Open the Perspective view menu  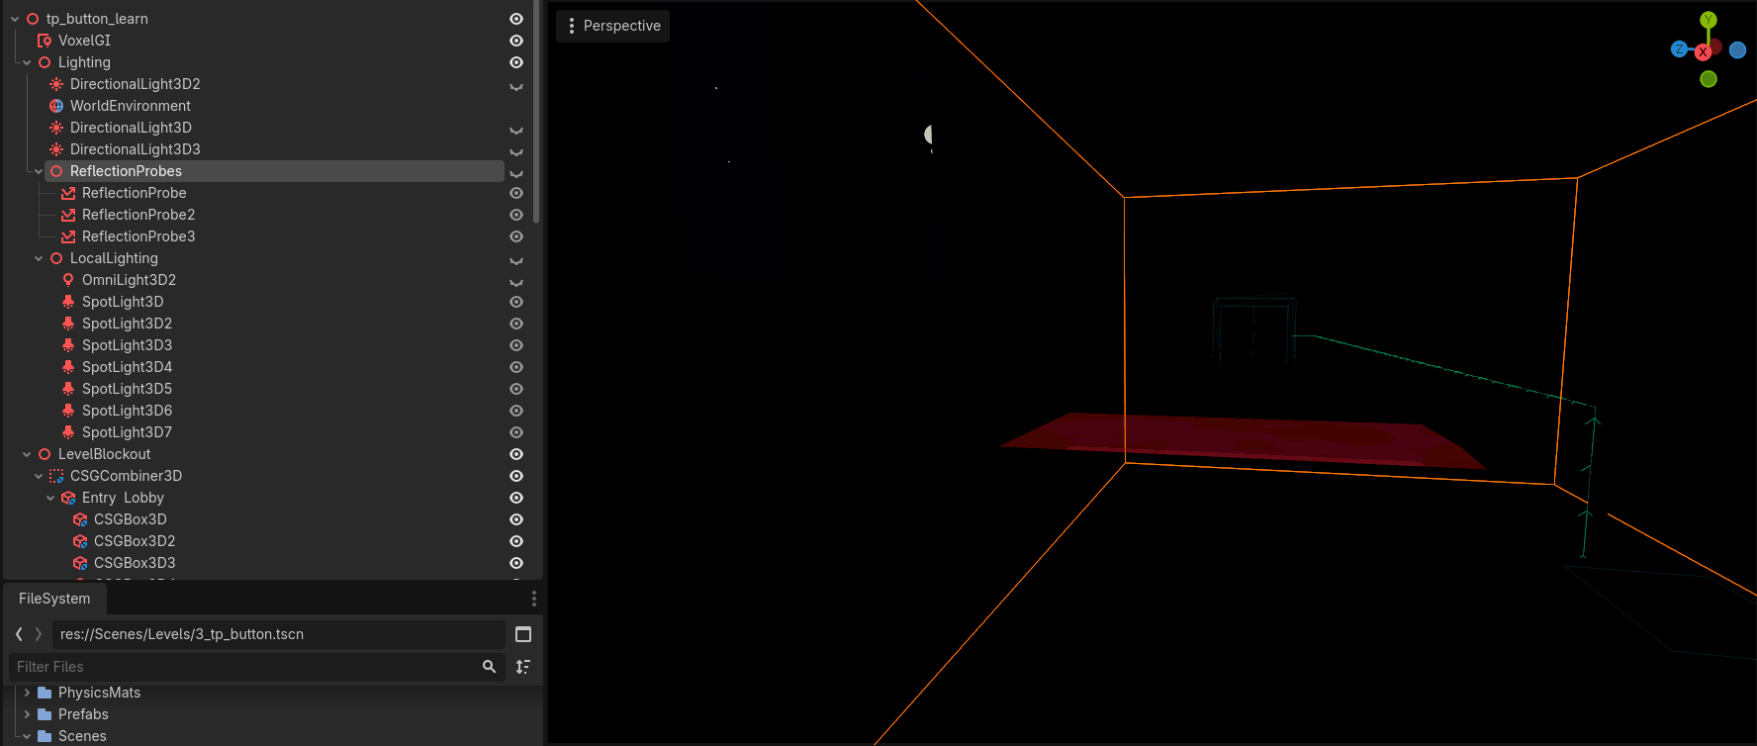tap(612, 26)
